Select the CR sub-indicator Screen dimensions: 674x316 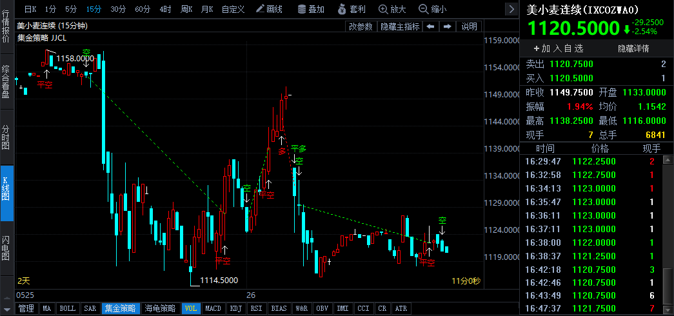382,308
